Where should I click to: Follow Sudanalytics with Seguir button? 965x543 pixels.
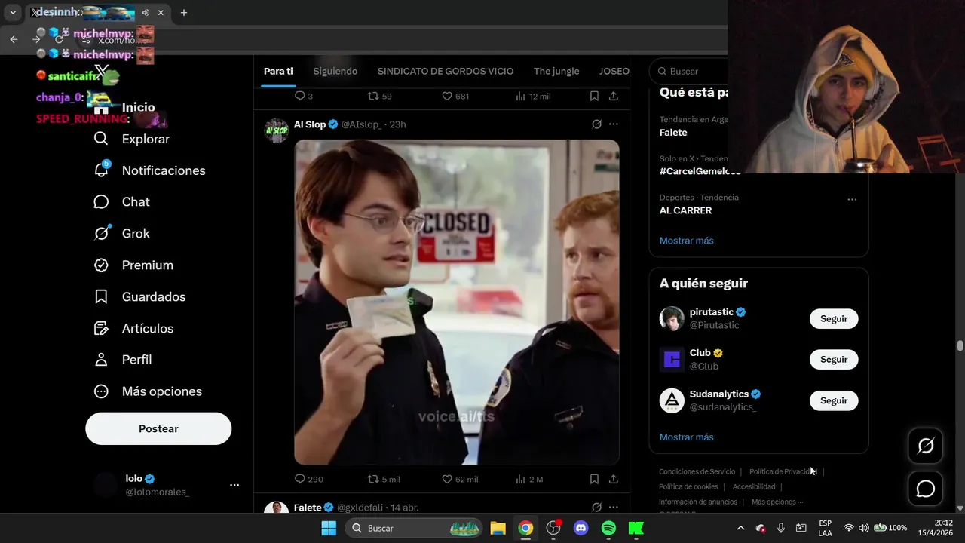coord(834,400)
